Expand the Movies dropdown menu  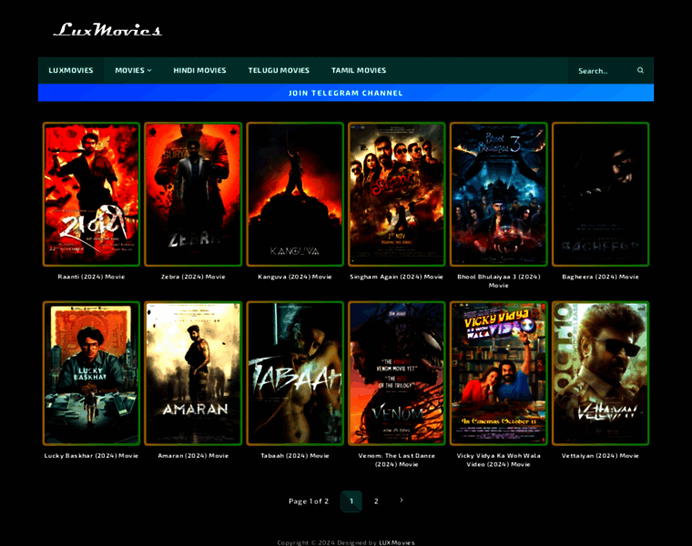(133, 70)
